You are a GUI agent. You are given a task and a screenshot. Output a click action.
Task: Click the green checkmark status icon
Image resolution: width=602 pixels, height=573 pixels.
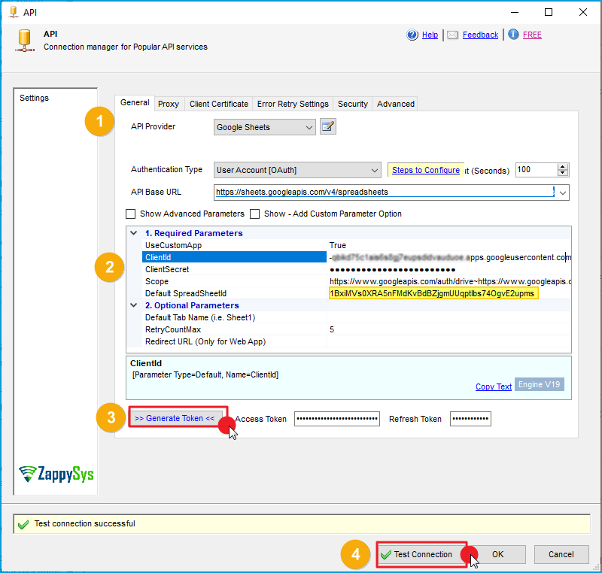[23, 524]
